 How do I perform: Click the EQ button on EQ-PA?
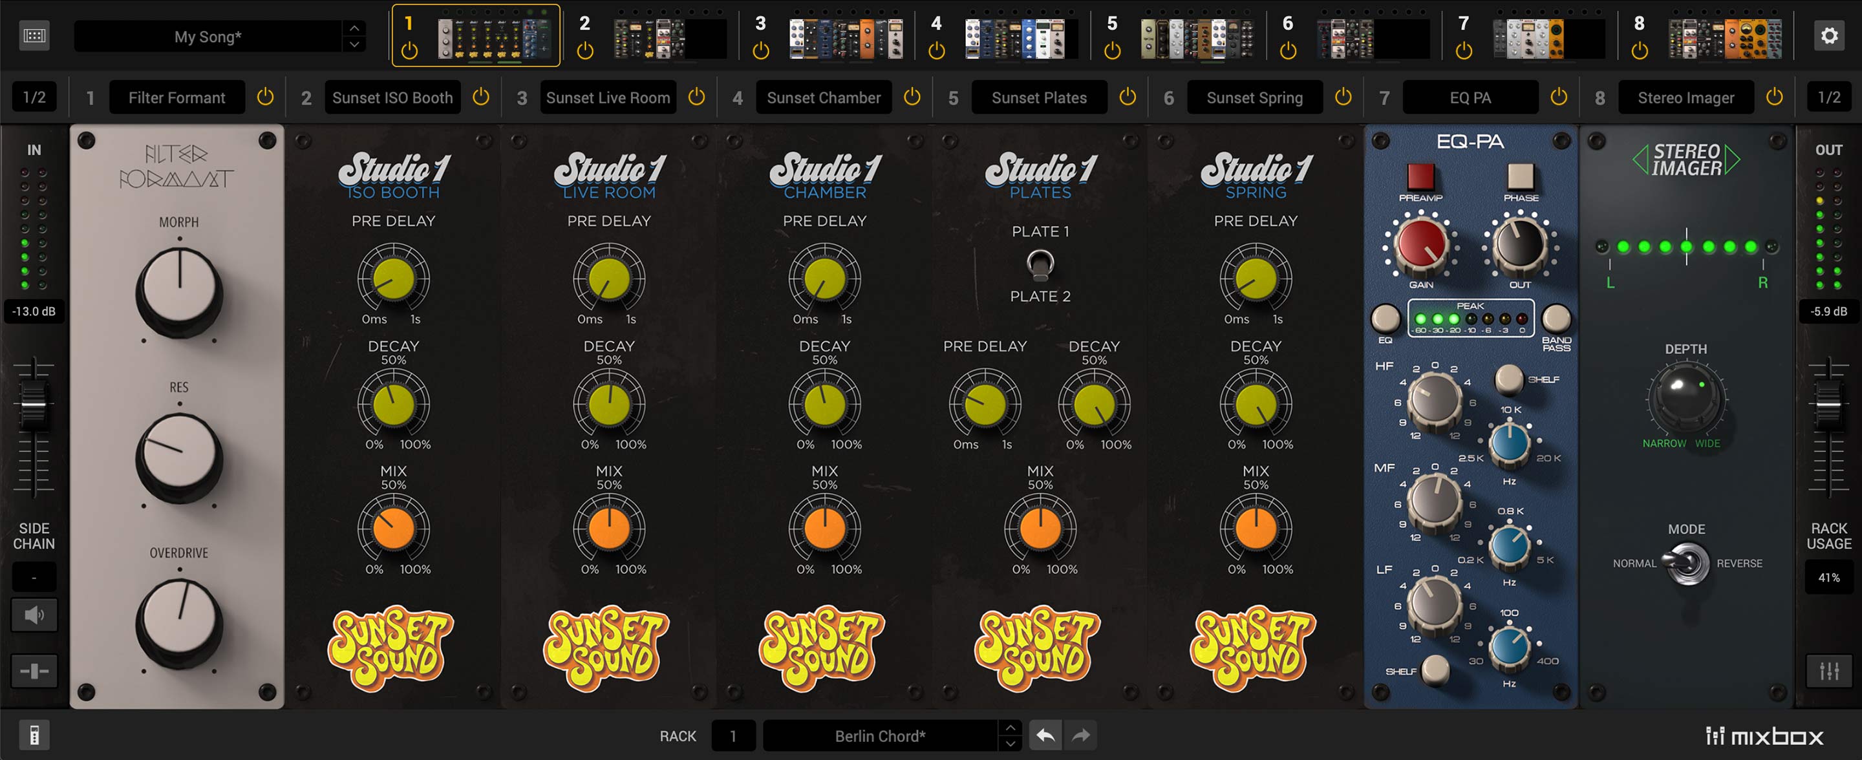click(1385, 318)
